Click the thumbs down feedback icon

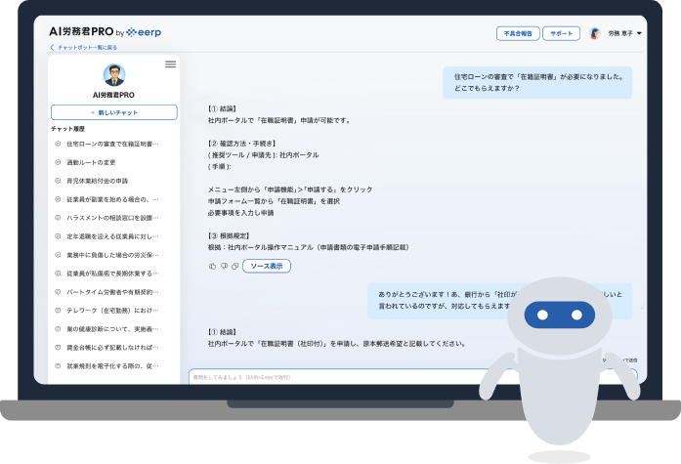pyautogui.click(x=223, y=266)
